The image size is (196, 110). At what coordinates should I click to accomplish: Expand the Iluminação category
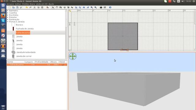[x=8, y=20]
